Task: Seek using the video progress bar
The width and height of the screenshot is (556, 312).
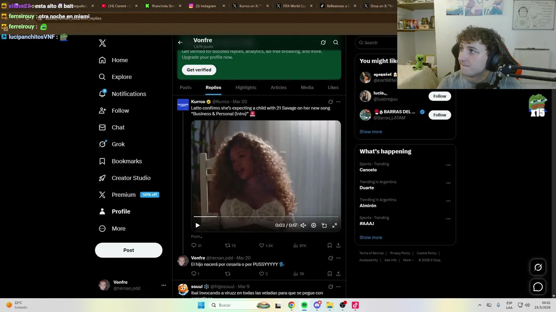Action: click(266, 216)
